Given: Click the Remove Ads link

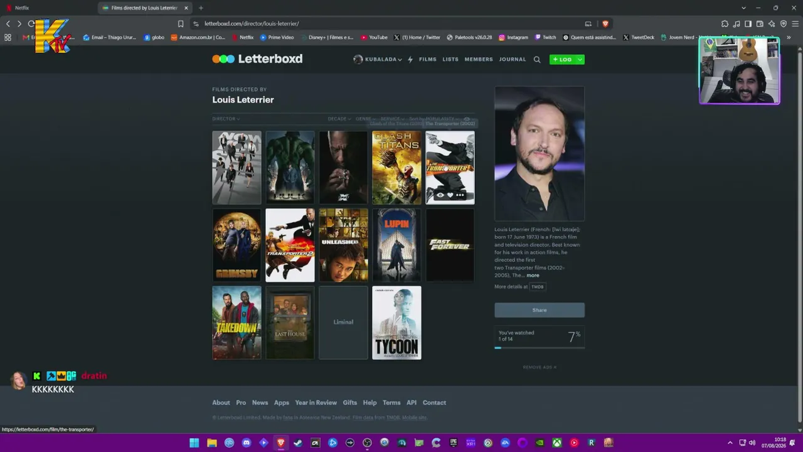Looking at the screenshot, I should click(540, 367).
